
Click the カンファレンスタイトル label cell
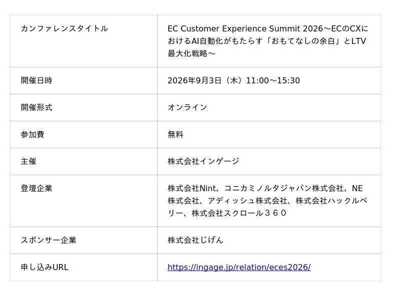click(83, 41)
